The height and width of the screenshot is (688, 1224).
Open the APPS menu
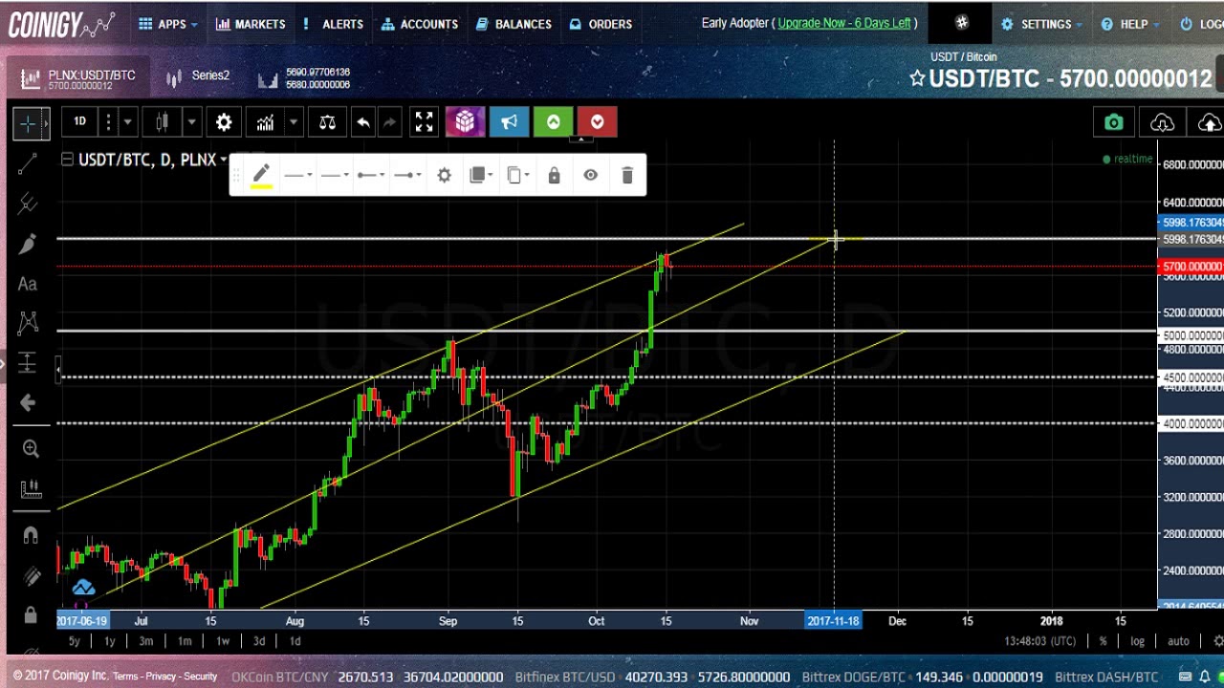(x=167, y=24)
